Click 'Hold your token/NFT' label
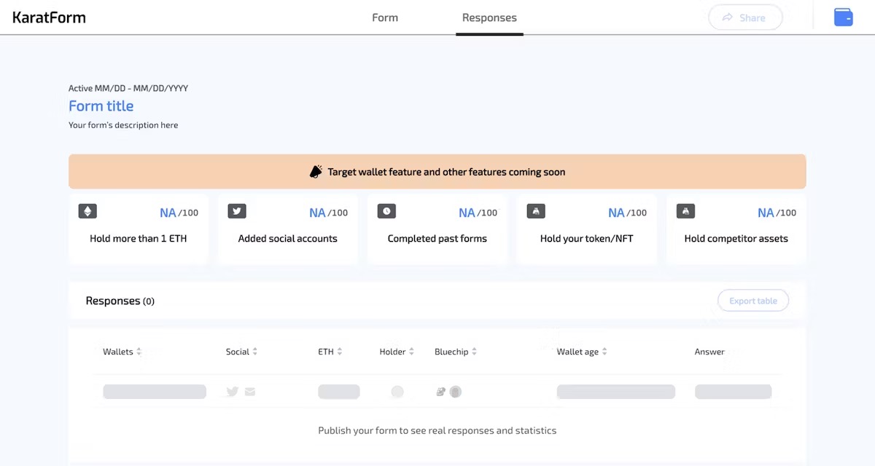The height and width of the screenshot is (466, 875). point(587,239)
